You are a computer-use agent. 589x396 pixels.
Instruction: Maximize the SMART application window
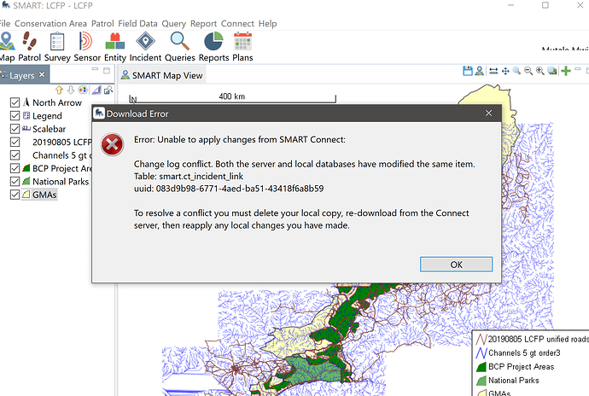click(545, 5)
